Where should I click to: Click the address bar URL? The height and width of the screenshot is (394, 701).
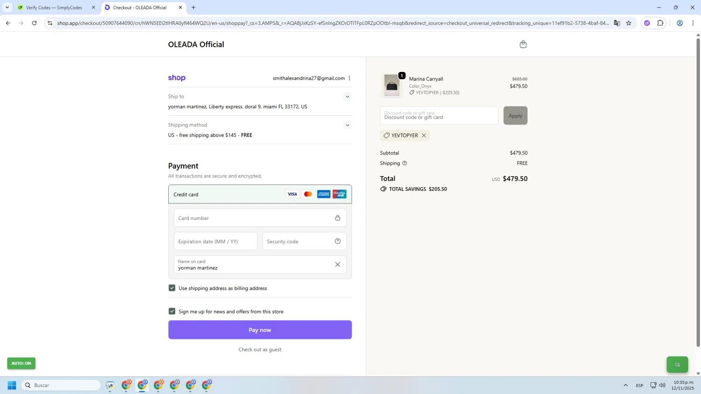333,23
